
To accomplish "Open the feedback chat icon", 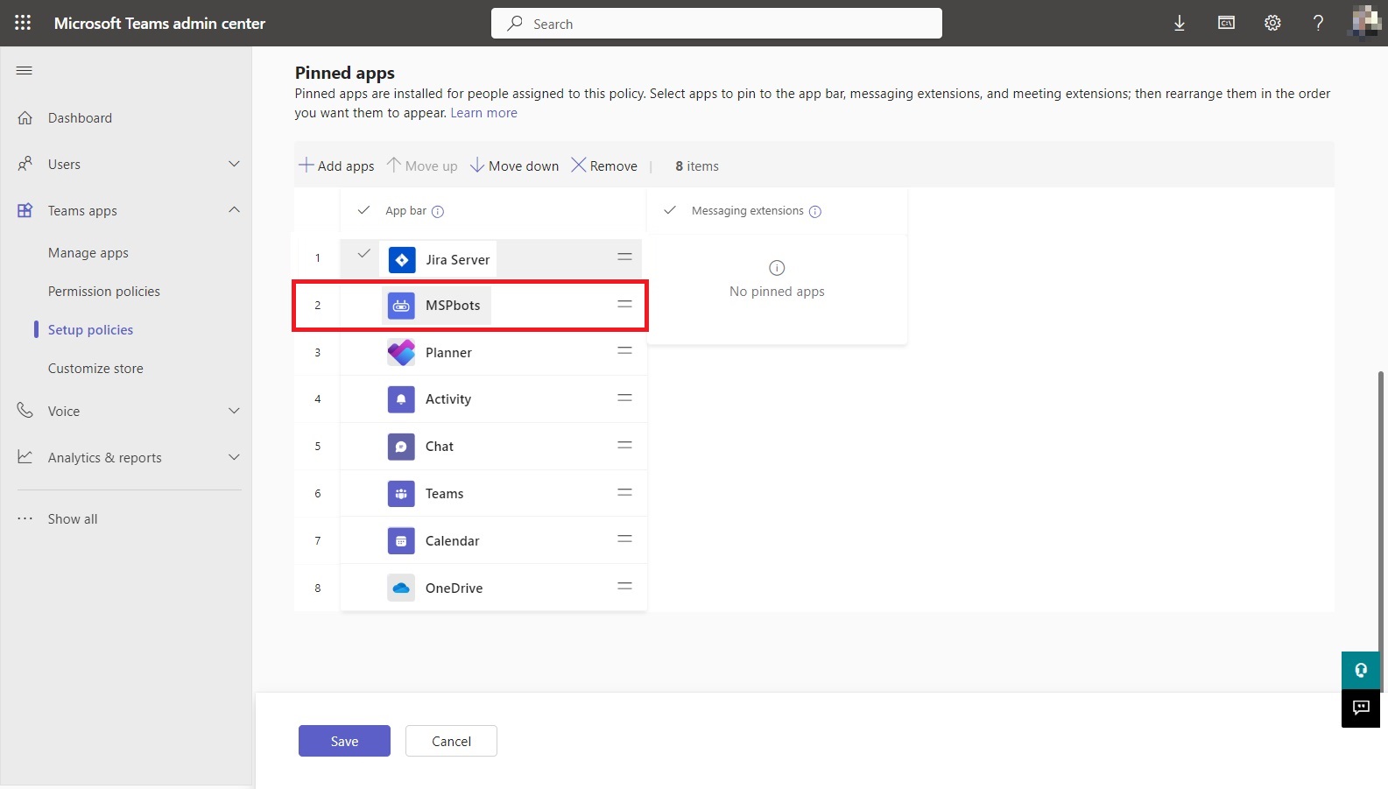I will (1361, 708).
